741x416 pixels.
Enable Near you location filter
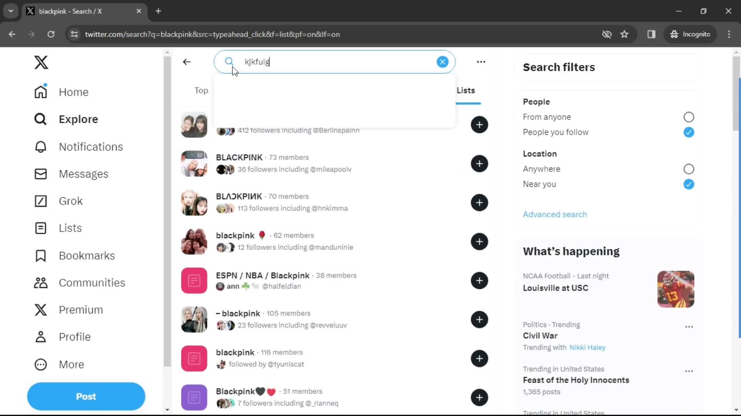(x=688, y=184)
